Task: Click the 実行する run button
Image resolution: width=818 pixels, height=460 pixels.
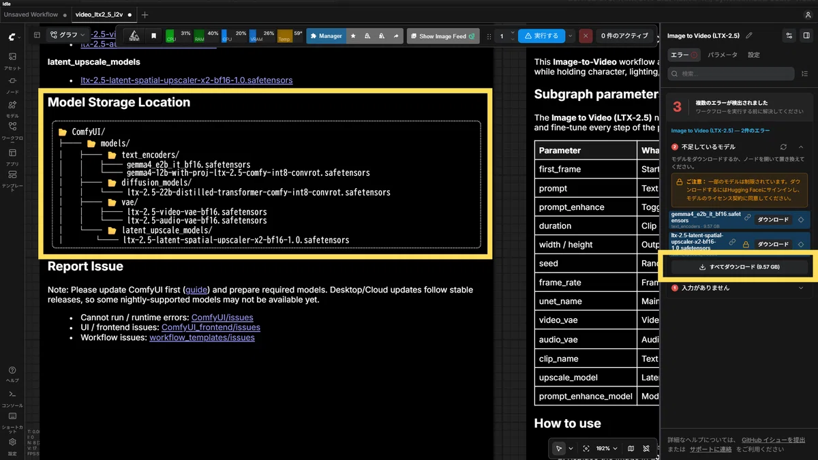Action: pos(541,36)
